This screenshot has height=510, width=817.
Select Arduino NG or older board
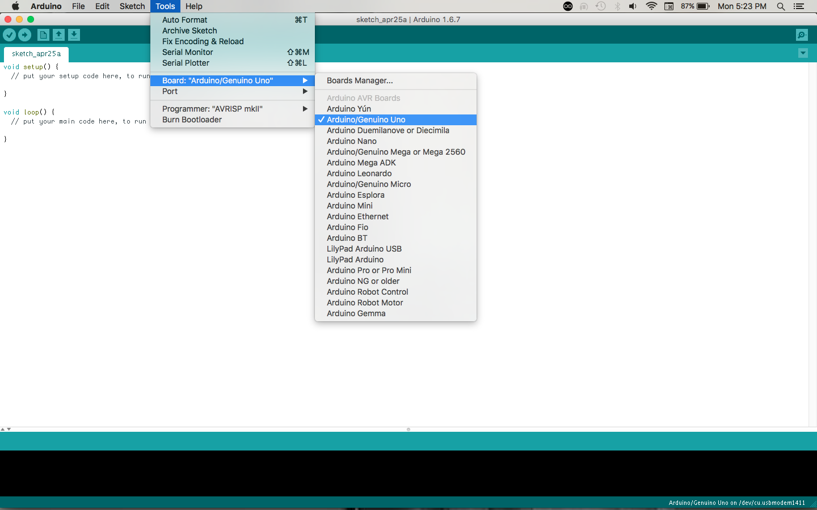pos(395,281)
